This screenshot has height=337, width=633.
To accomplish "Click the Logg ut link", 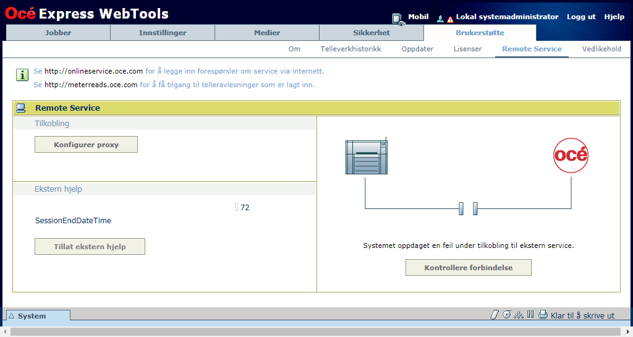I will (x=581, y=17).
